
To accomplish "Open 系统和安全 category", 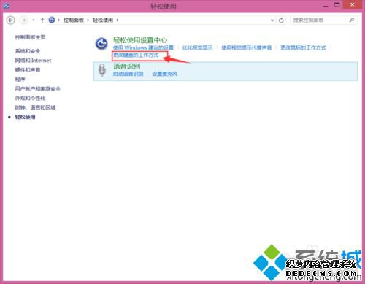I will coord(28,51).
